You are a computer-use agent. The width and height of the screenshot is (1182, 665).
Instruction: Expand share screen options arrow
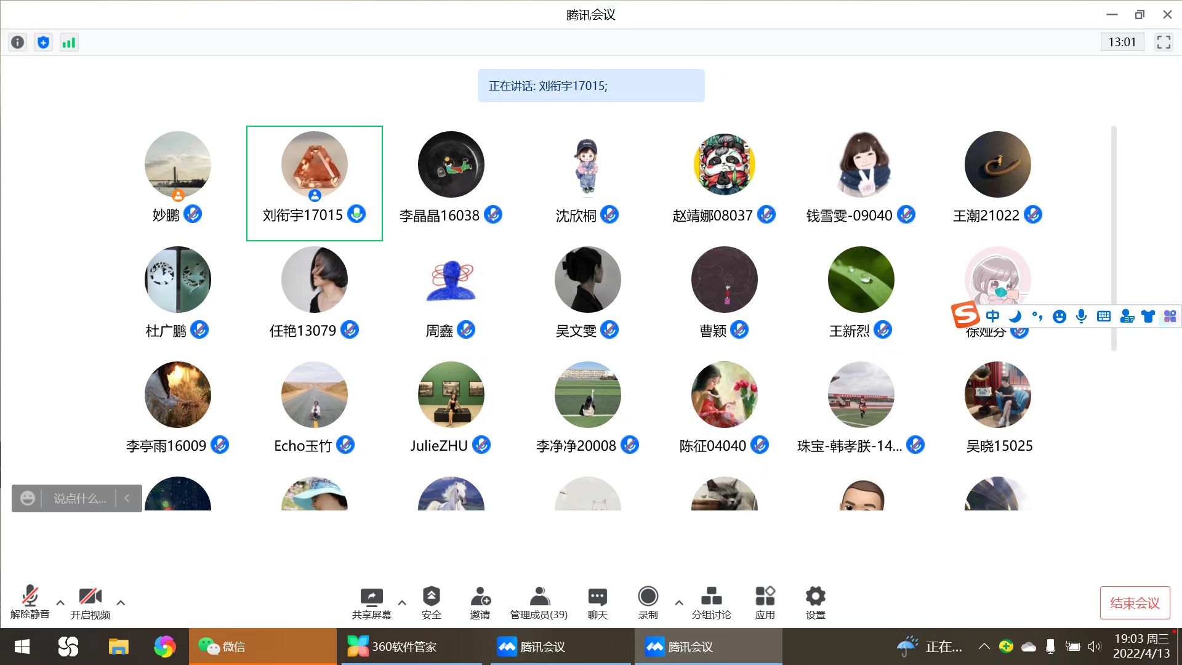pyautogui.click(x=402, y=603)
